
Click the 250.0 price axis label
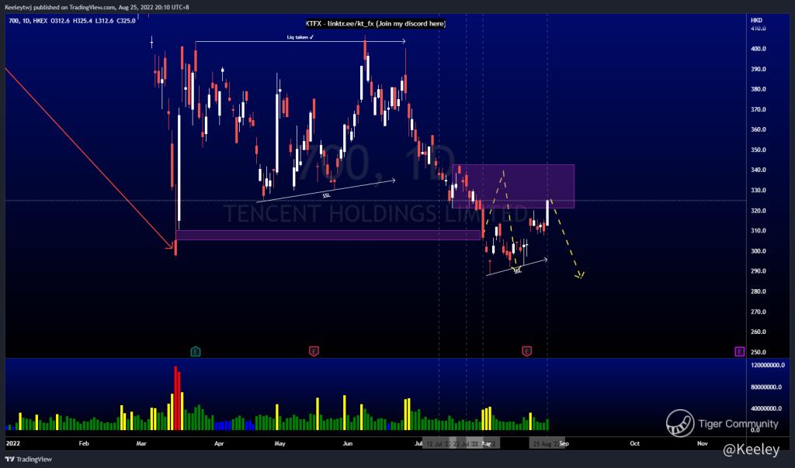(x=759, y=352)
